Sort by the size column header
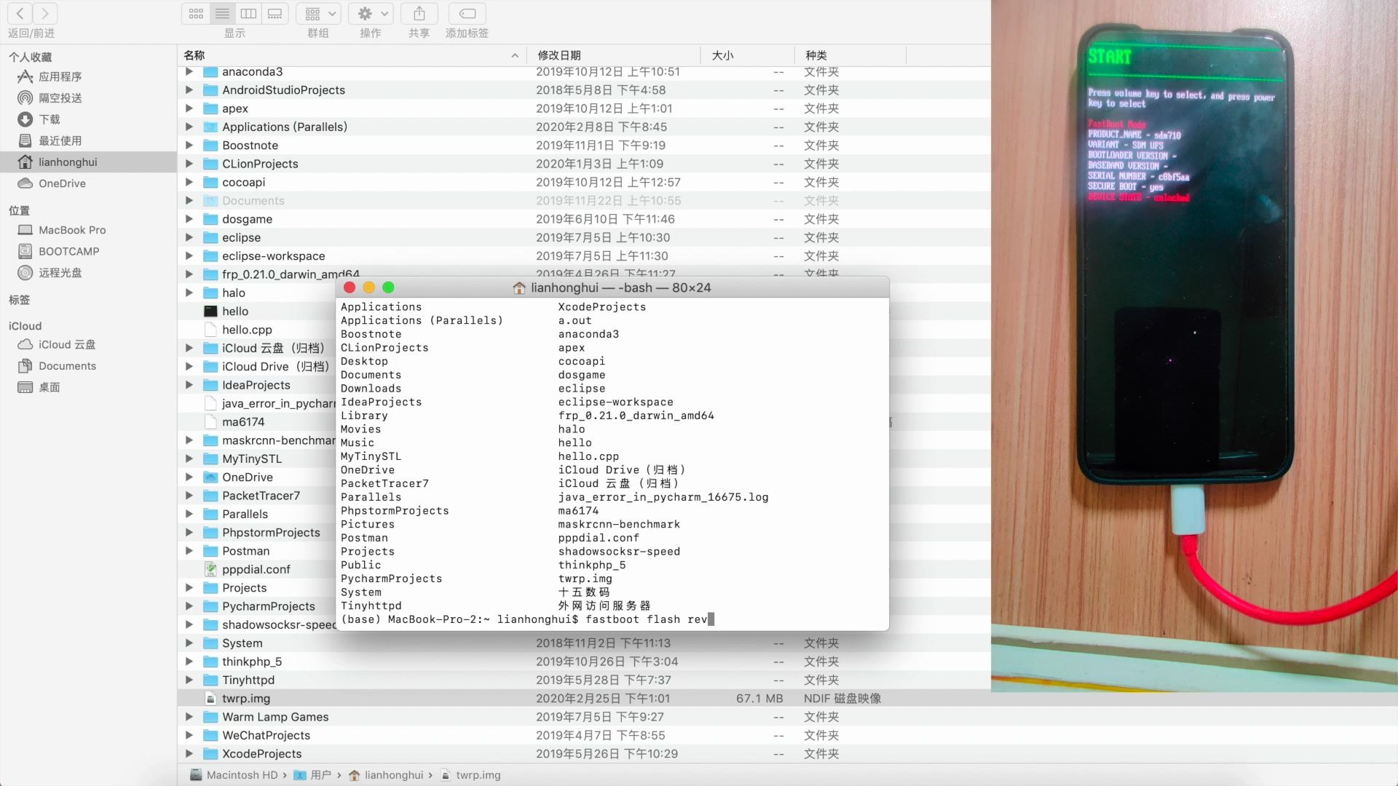1398x786 pixels. click(x=722, y=55)
